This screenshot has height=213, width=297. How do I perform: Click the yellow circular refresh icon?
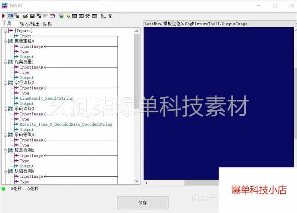68,16
